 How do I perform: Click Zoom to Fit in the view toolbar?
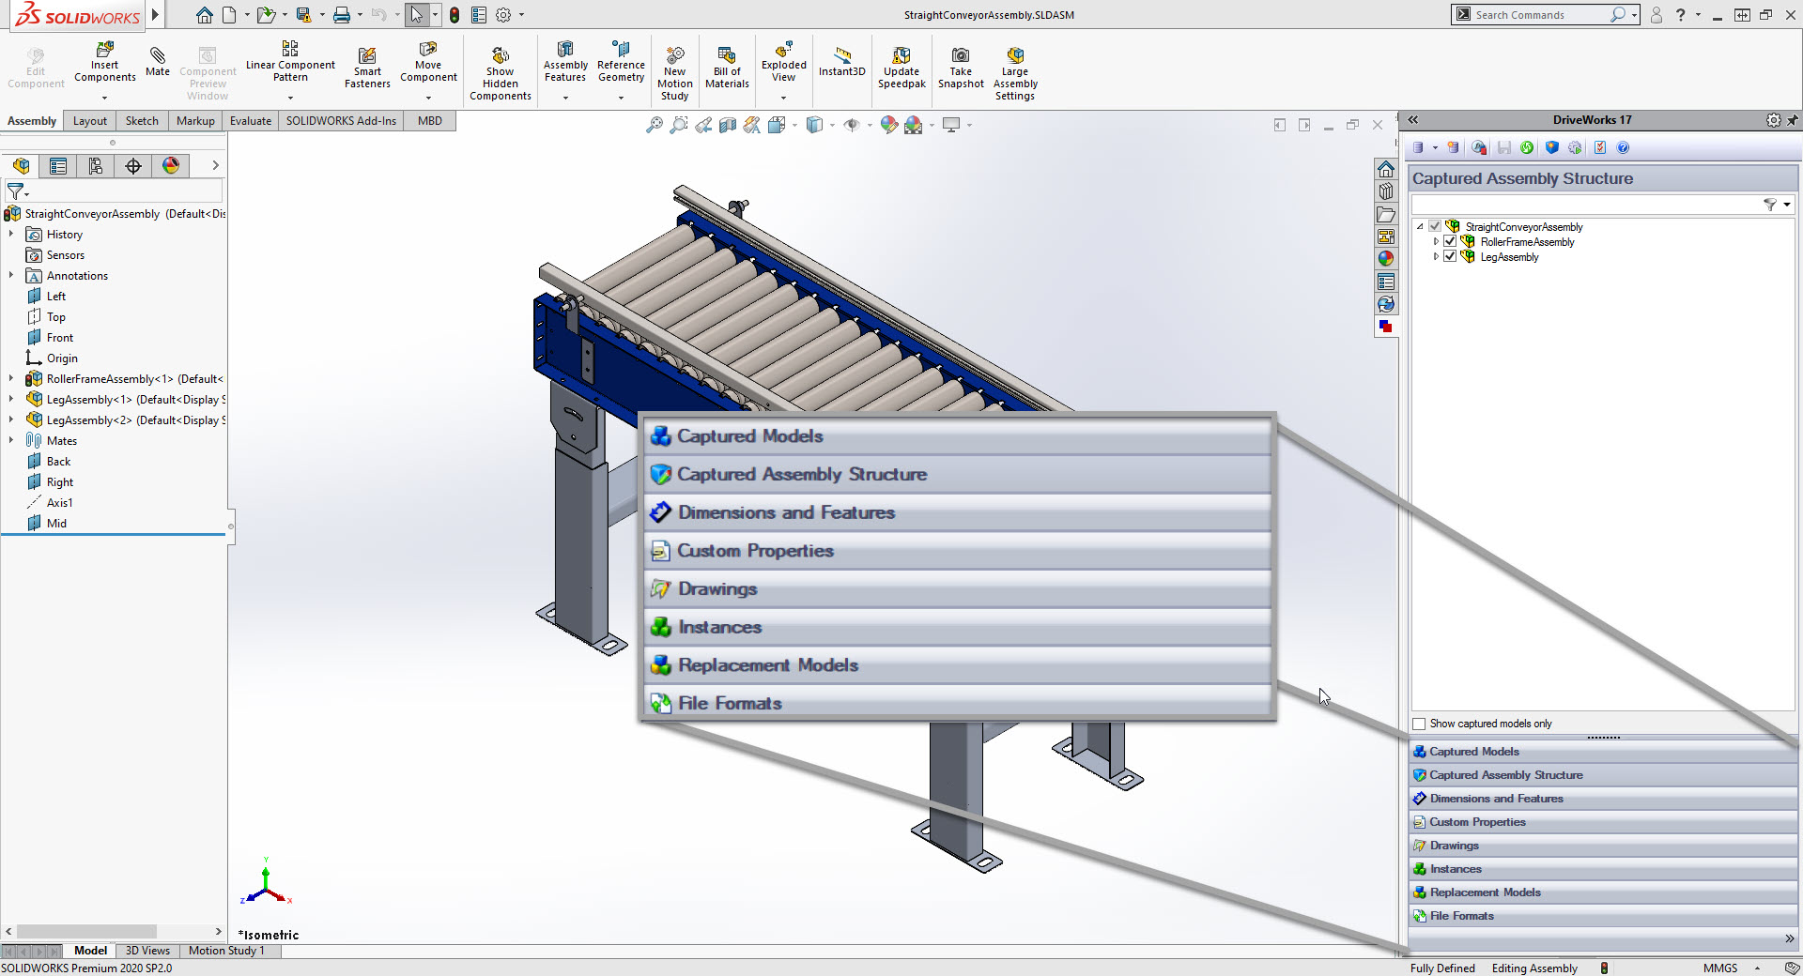click(655, 124)
